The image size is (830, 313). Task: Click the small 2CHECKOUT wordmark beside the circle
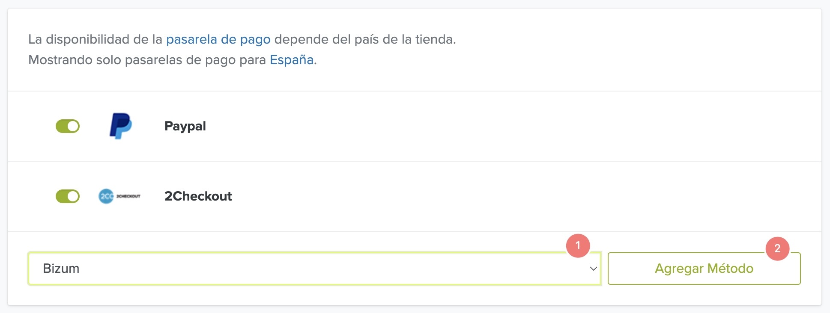(x=128, y=196)
